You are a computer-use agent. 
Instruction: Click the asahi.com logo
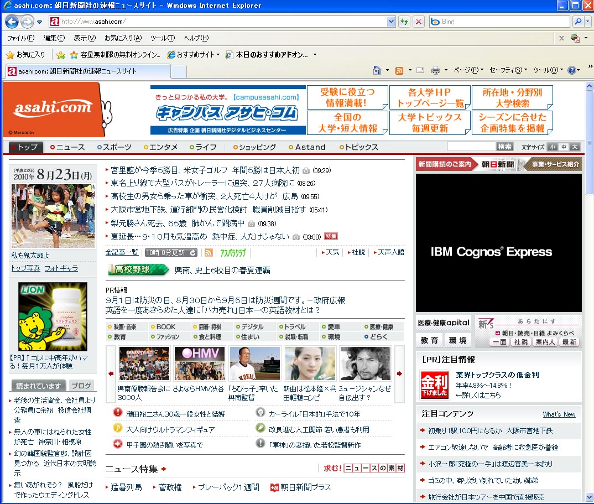click(53, 108)
